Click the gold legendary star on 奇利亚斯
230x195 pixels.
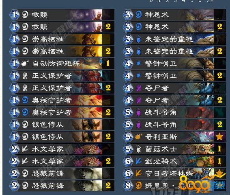tap(219, 137)
